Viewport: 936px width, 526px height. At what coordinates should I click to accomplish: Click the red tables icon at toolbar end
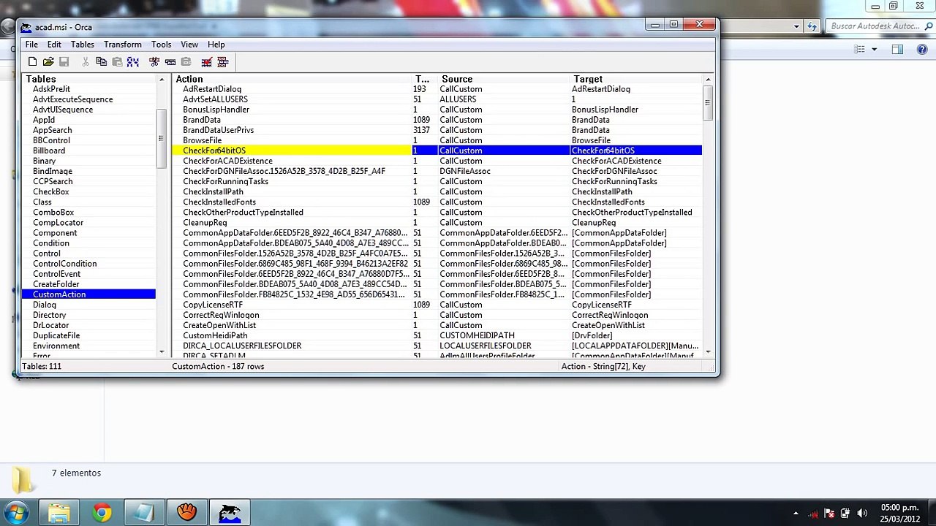tap(223, 62)
